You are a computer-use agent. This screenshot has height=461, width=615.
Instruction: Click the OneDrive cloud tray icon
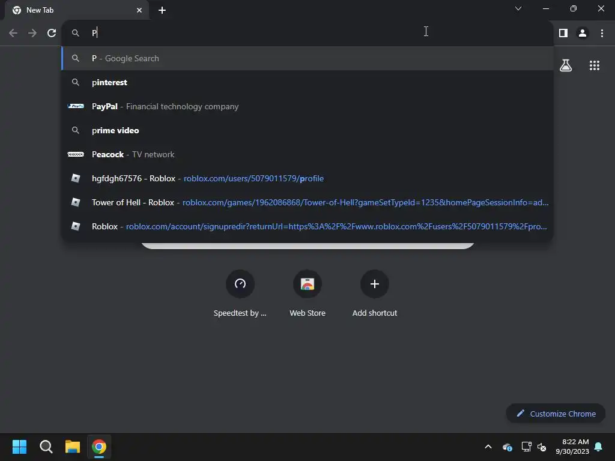[507, 447]
